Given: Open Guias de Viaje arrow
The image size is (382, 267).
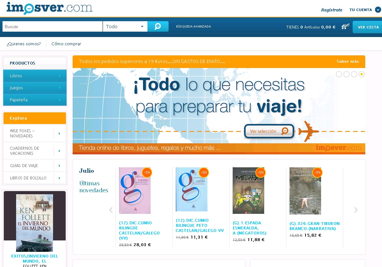Looking at the screenshot, I should point(59,165).
